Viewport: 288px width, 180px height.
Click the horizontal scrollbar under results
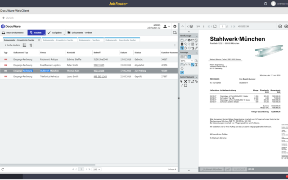(x=48, y=165)
